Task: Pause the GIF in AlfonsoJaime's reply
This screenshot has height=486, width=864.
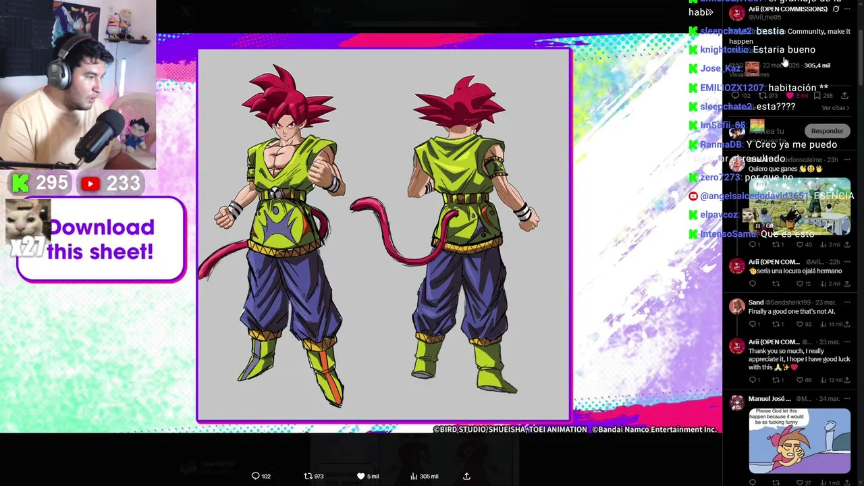Action: tap(758, 226)
